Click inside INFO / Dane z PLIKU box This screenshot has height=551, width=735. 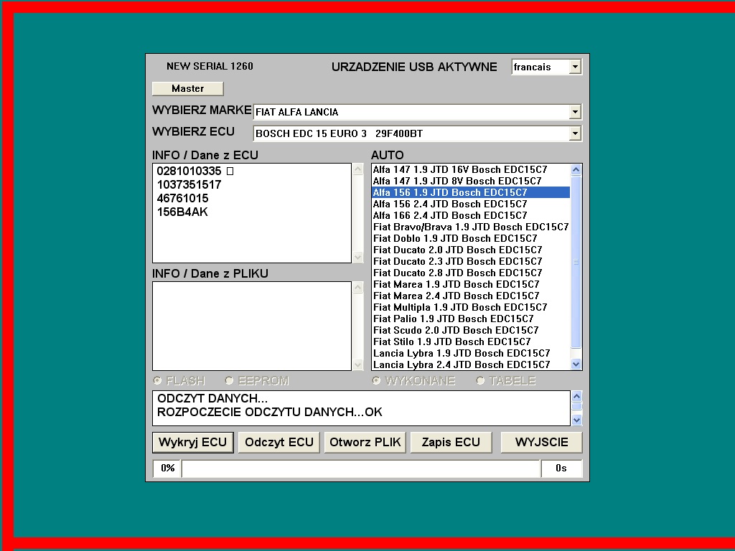coord(252,326)
